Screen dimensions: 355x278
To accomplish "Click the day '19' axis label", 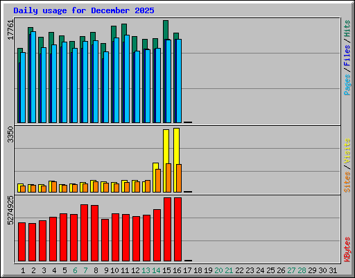I will (x=208, y=270).
